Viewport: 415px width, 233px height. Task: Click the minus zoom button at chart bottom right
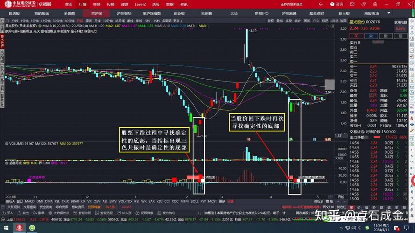click(x=345, y=201)
